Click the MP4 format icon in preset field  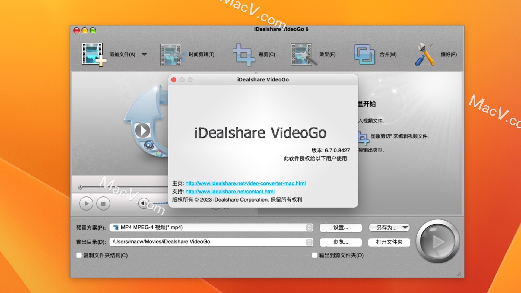coord(116,227)
